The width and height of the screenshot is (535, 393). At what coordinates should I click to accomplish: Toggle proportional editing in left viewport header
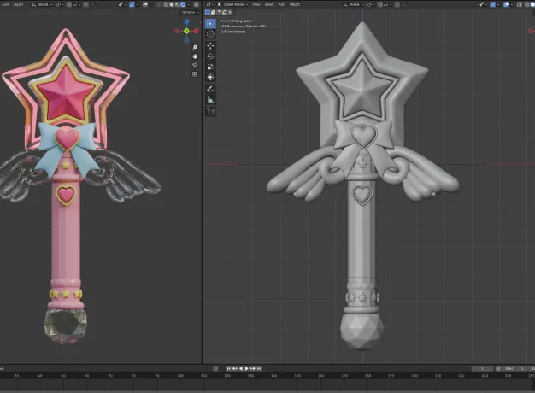click(85, 4)
